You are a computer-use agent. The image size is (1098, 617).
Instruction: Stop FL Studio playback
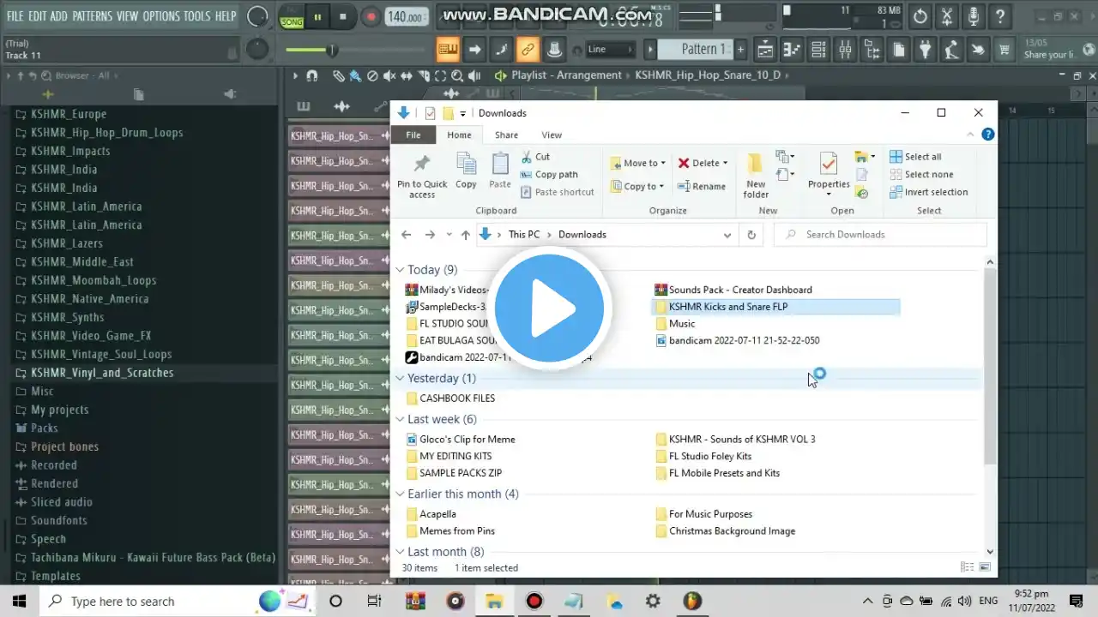click(x=343, y=16)
